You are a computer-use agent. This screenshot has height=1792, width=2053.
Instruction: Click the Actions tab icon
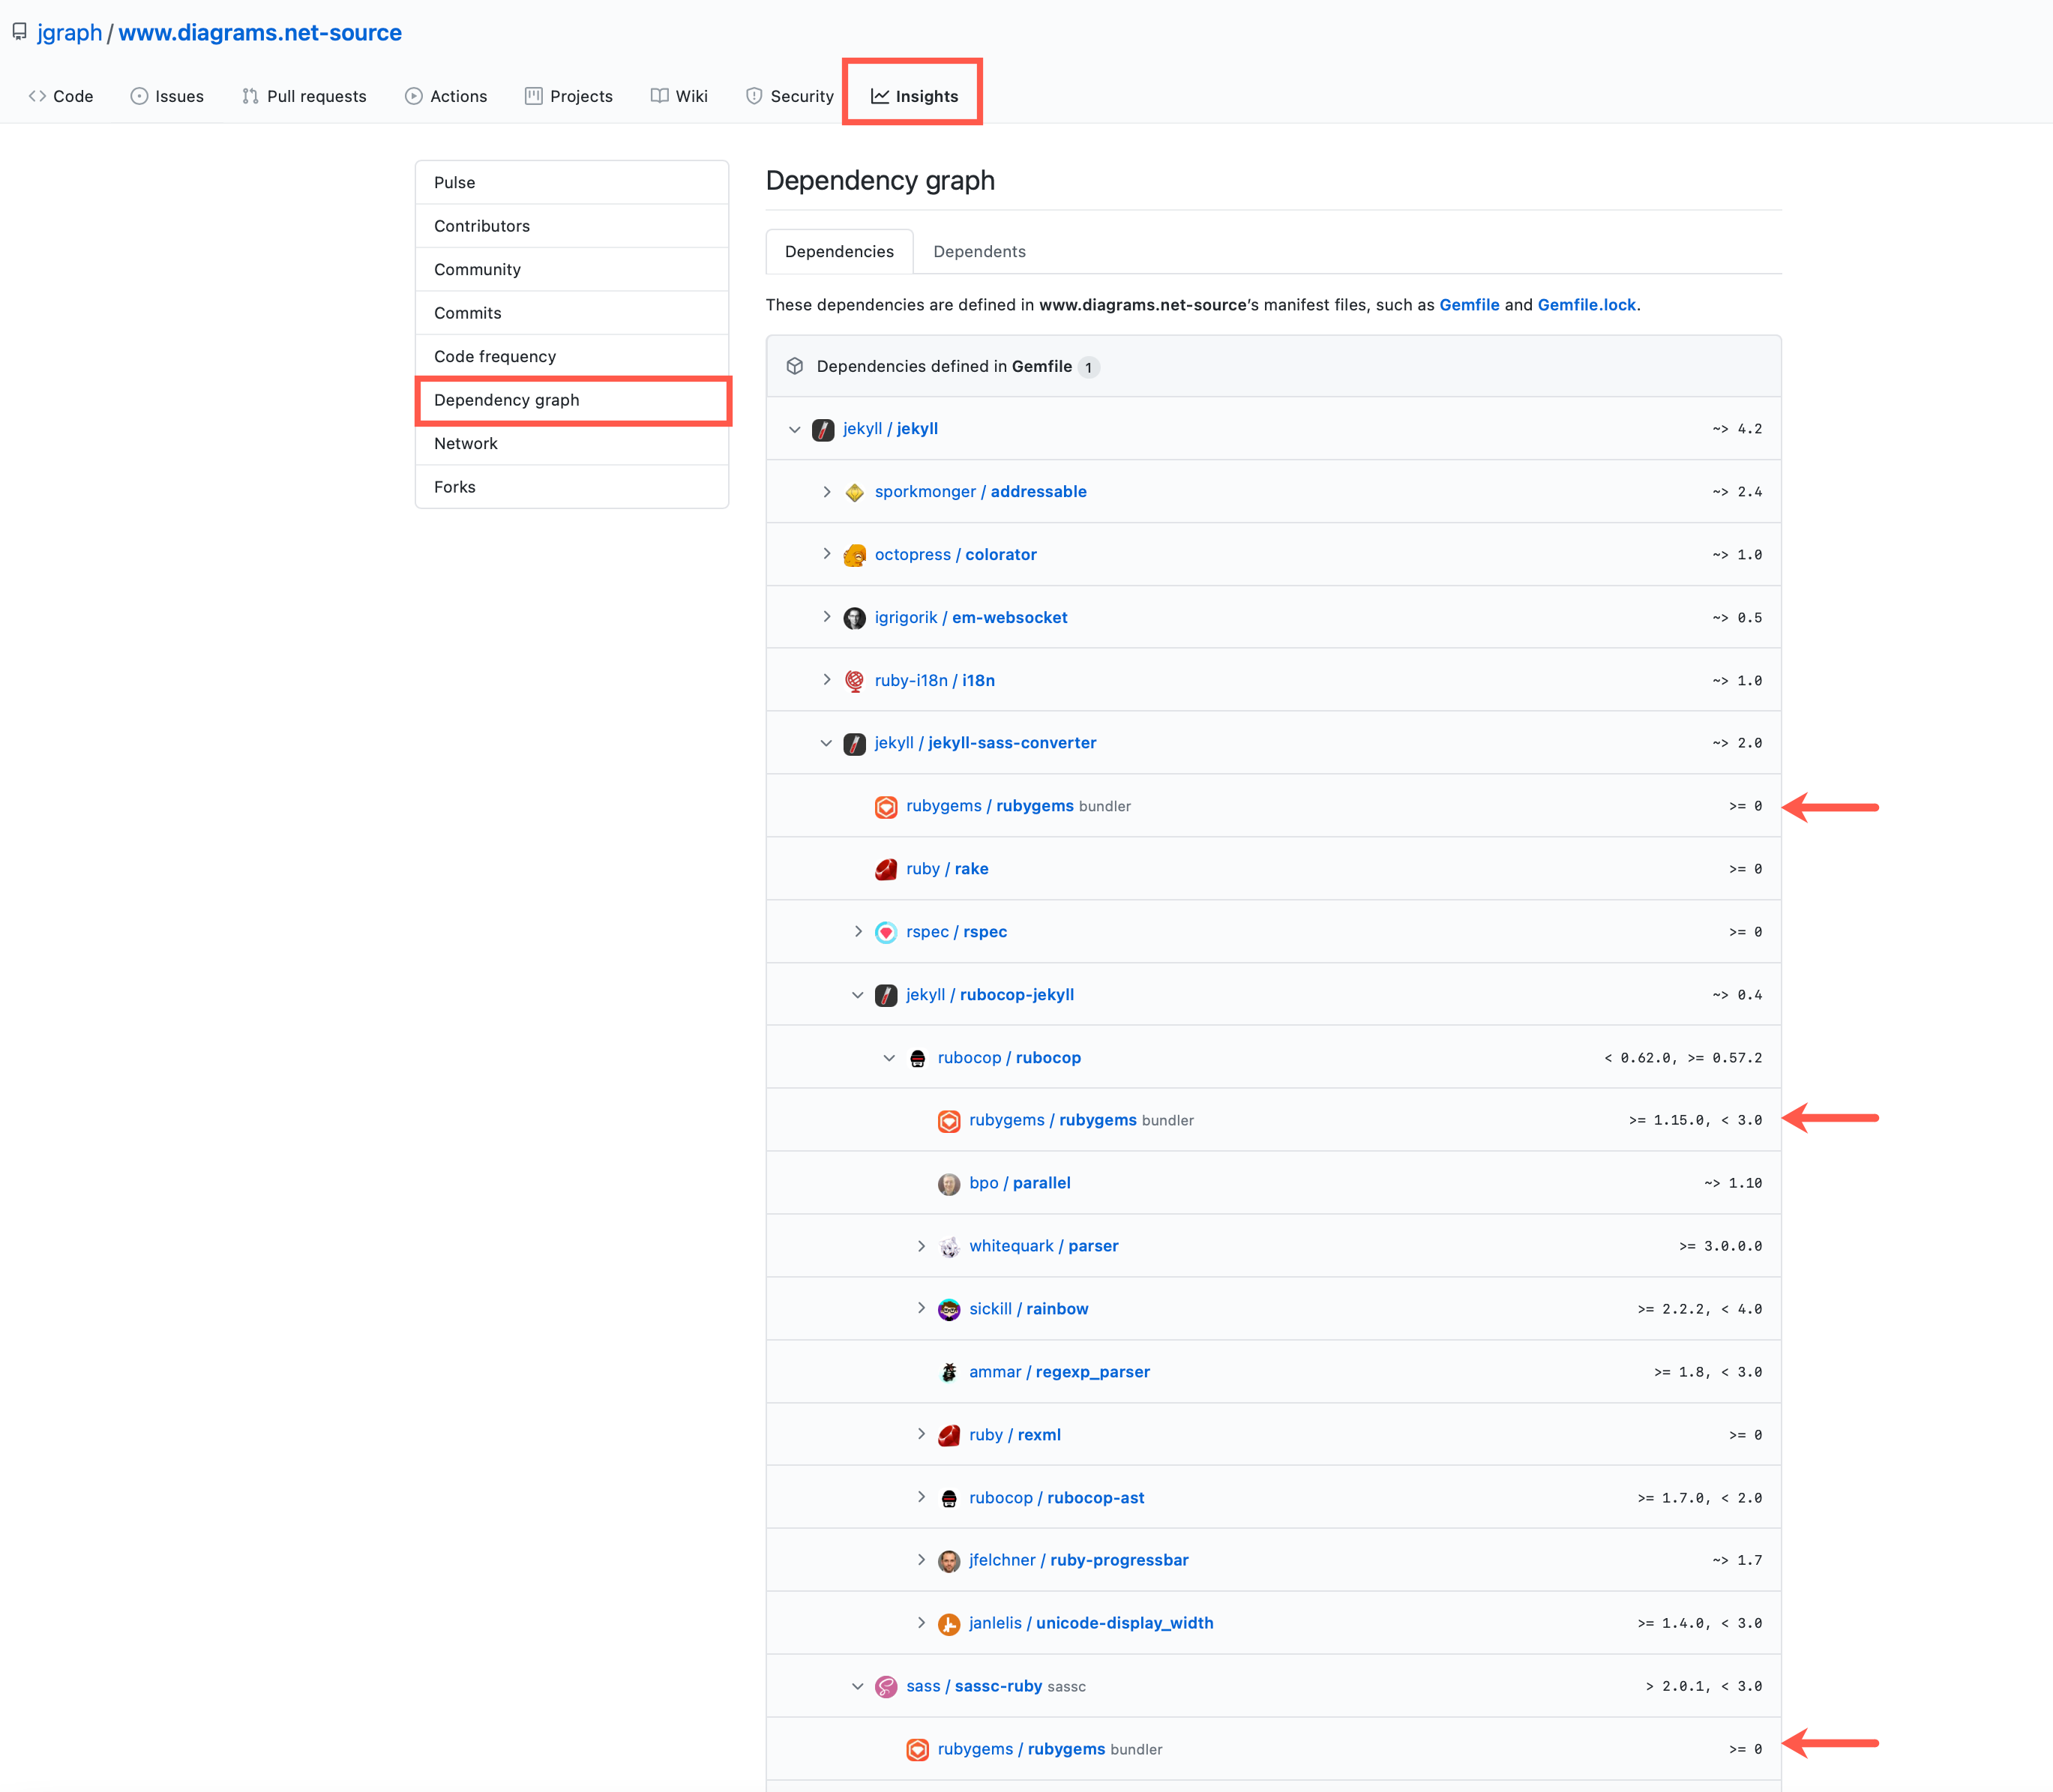click(410, 96)
